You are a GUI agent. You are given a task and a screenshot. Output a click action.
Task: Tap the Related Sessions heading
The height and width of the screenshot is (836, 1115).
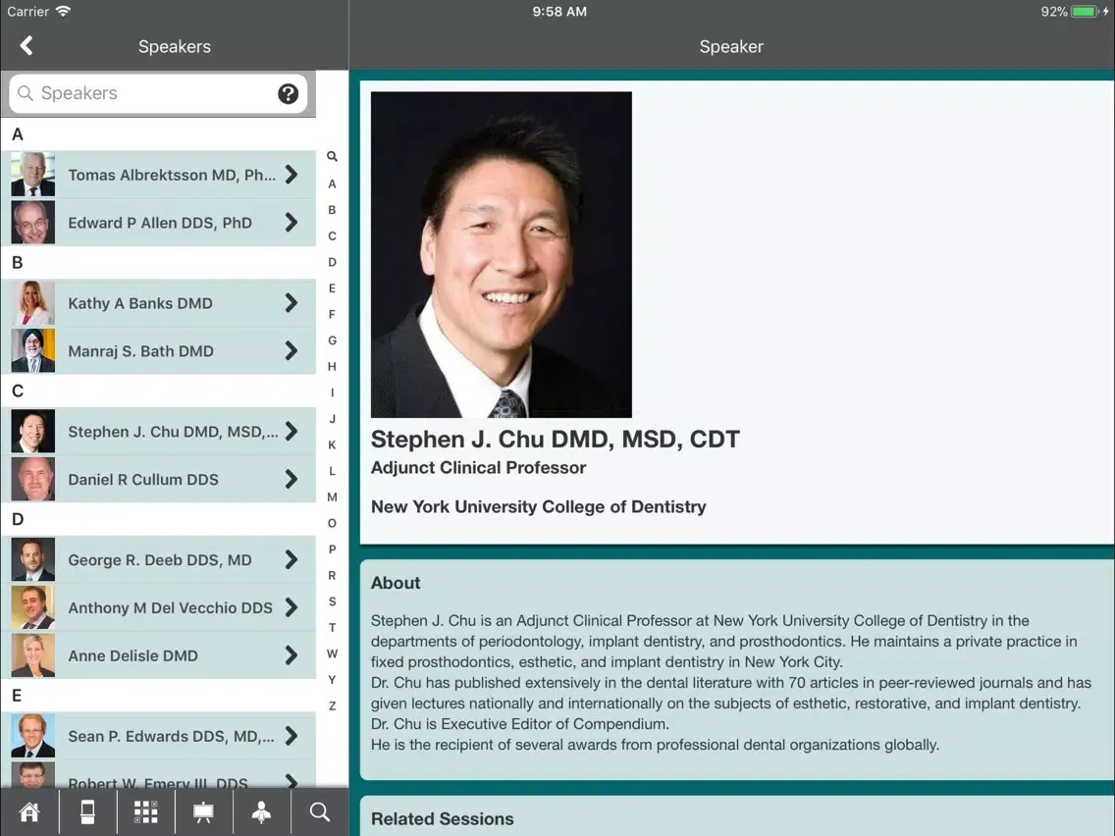pos(443,819)
